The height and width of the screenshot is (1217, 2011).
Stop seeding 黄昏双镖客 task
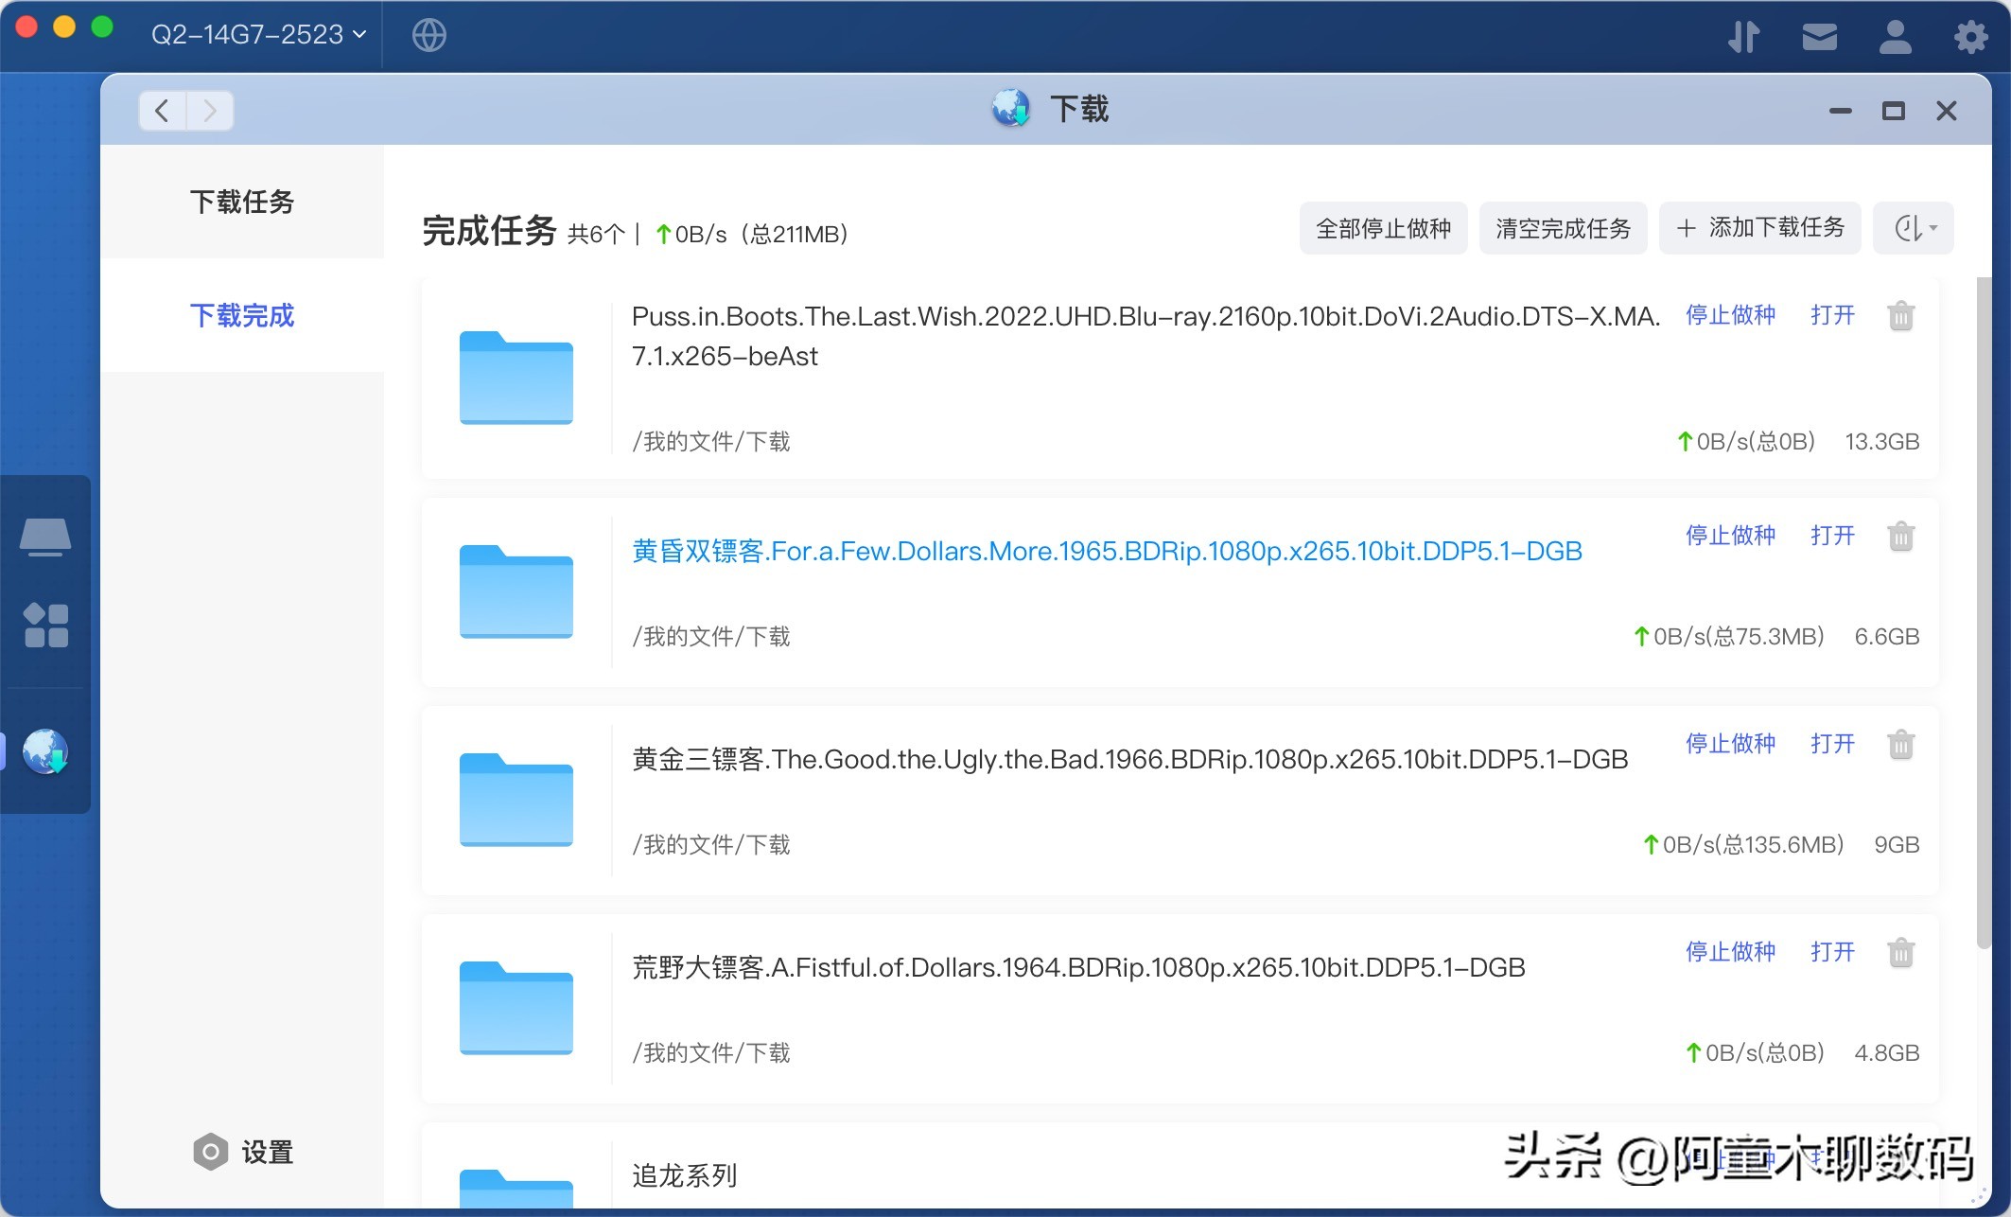1730,536
